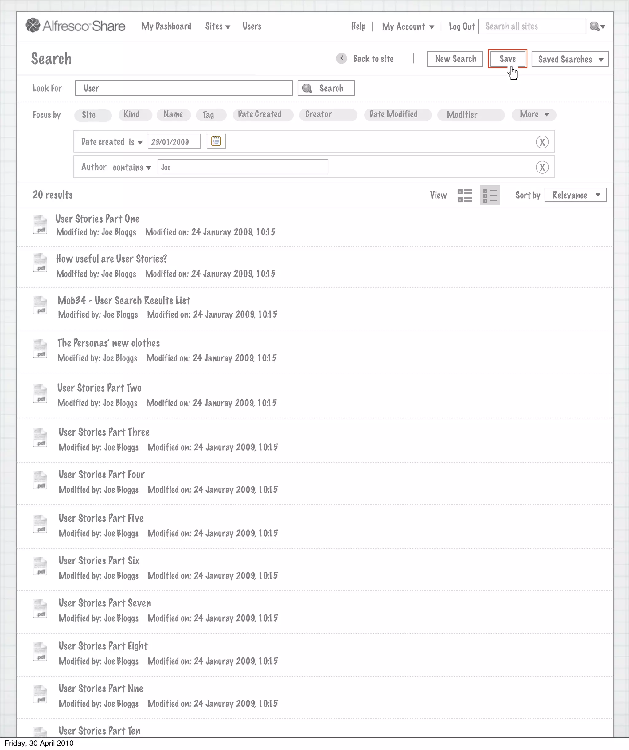
Task: Click the New Search button
Action: 455,59
